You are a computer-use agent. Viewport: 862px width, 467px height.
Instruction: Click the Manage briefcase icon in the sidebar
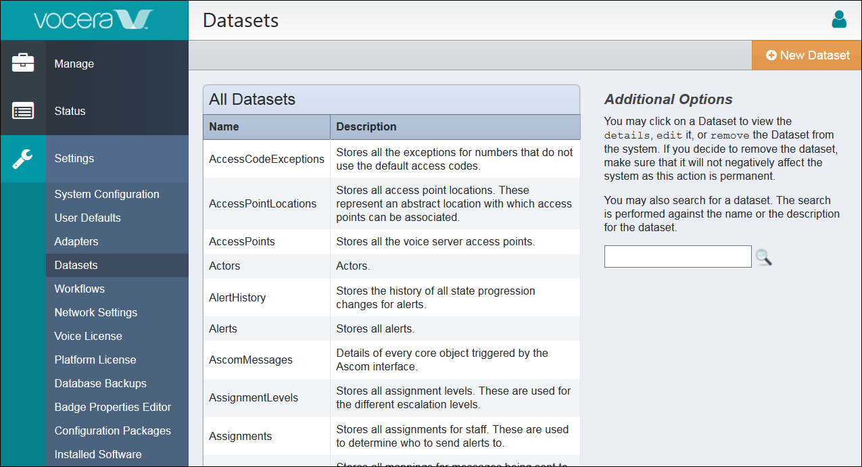tap(23, 63)
